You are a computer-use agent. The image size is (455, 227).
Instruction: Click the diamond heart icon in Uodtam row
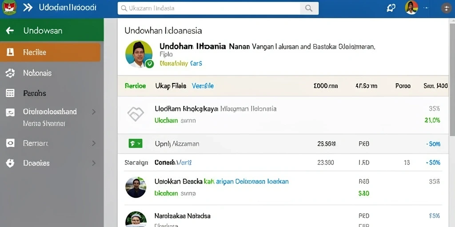(x=136, y=114)
